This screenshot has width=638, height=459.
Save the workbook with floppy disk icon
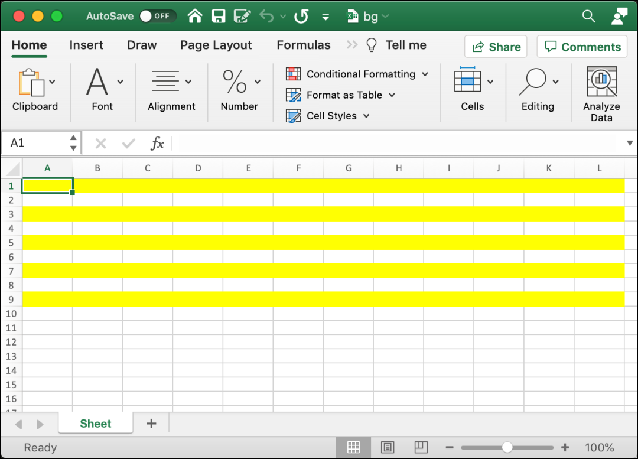219,17
